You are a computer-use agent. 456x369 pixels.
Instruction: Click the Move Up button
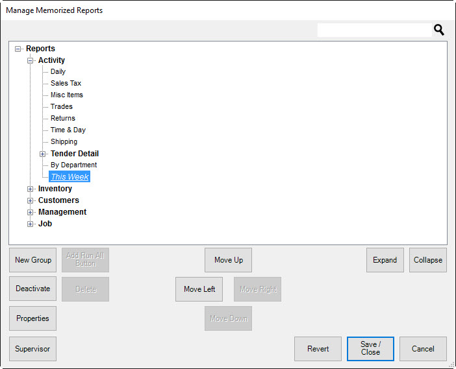tap(228, 260)
